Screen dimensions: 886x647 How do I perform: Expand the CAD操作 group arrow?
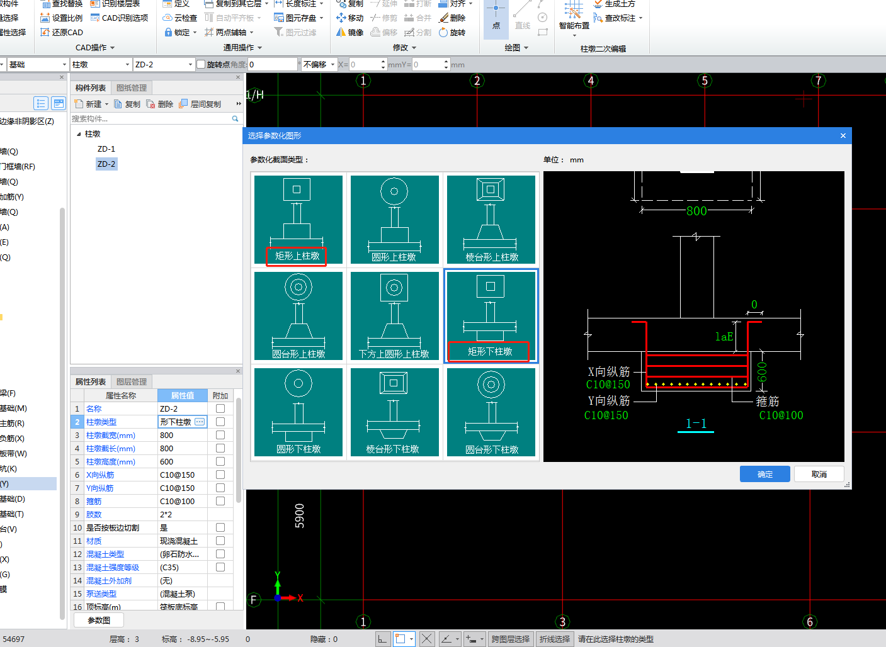(x=113, y=48)
